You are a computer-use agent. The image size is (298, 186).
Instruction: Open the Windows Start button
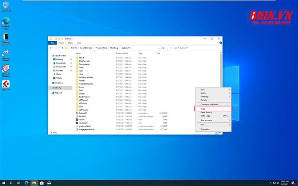coord(3,183)
